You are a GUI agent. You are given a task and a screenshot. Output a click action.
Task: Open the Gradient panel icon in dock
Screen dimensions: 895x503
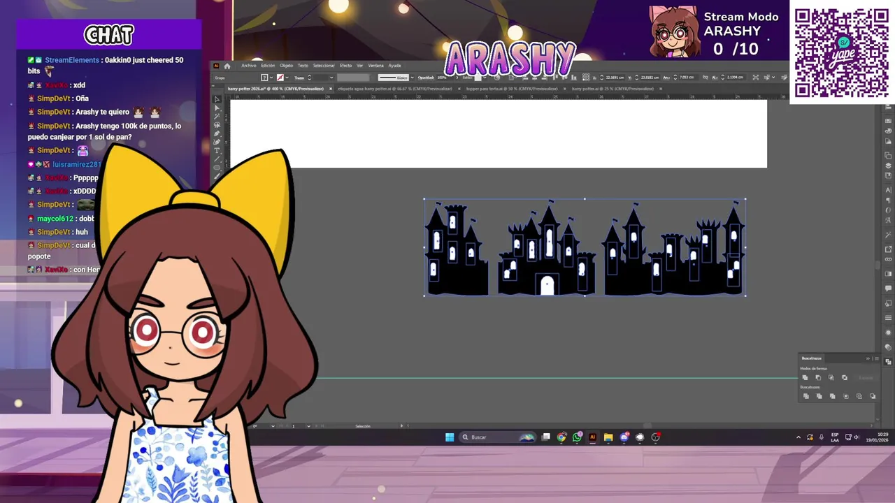click(888, 274)
